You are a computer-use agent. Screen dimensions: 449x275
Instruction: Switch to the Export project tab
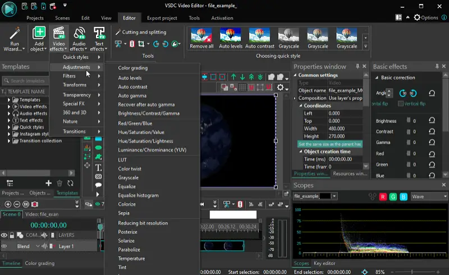(162, 18)
